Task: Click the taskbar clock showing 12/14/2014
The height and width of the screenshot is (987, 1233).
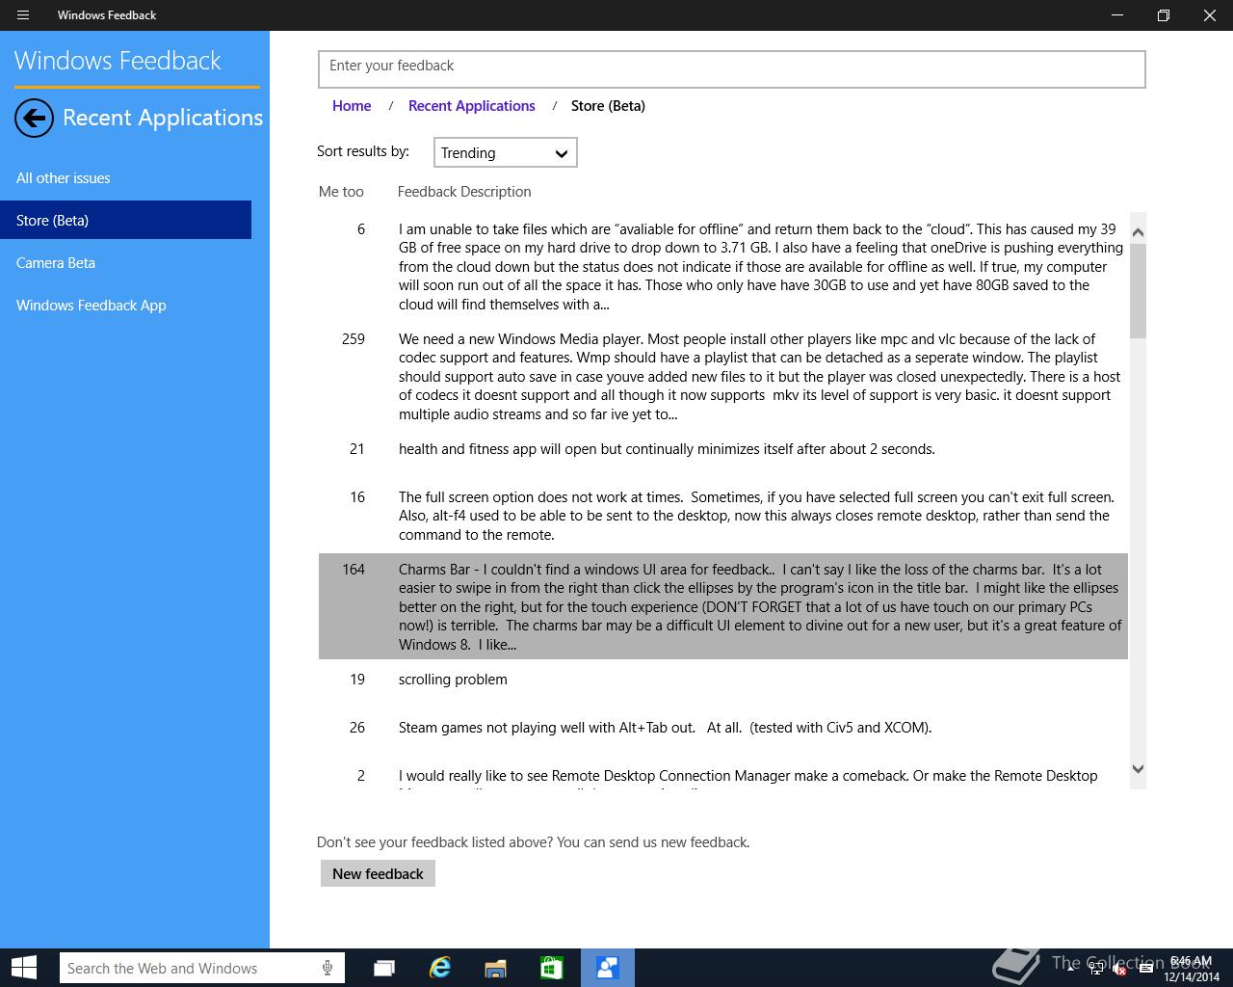Action: [x=1192, y=969]
